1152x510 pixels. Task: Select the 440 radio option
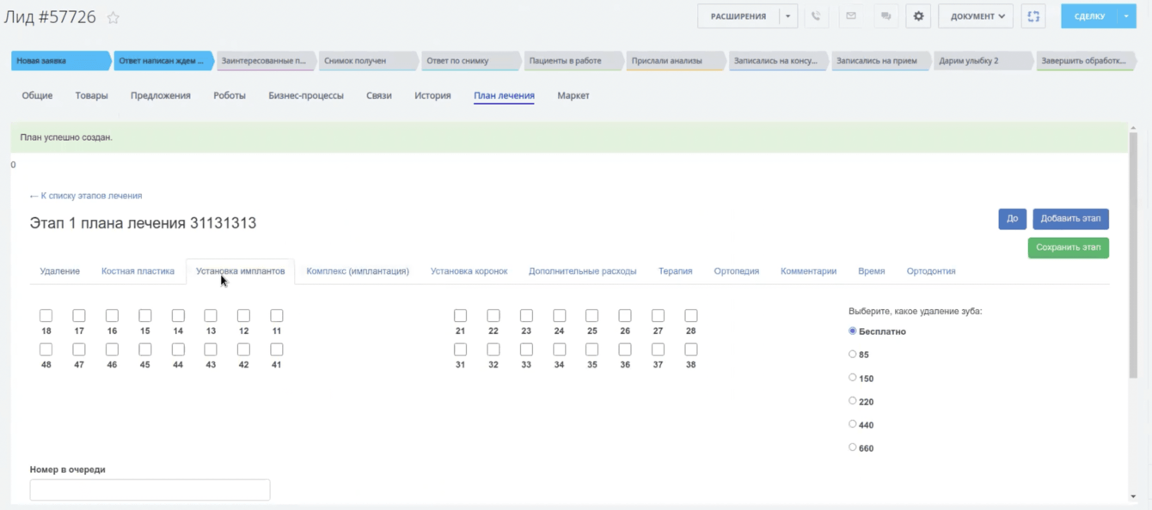coord(853,424)
